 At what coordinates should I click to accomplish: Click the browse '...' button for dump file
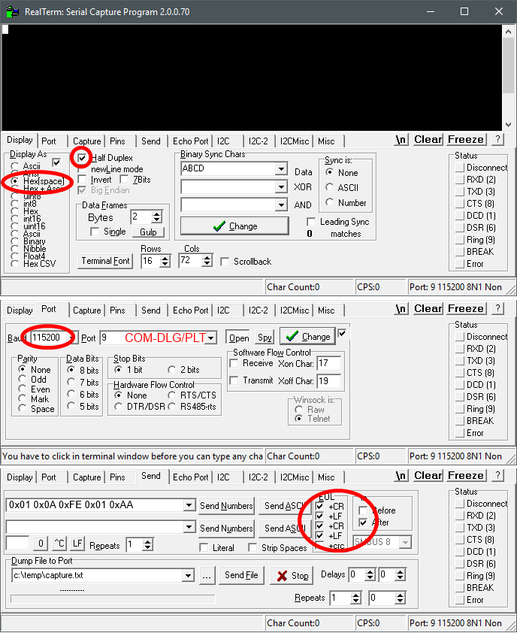(x=207, y=576)
